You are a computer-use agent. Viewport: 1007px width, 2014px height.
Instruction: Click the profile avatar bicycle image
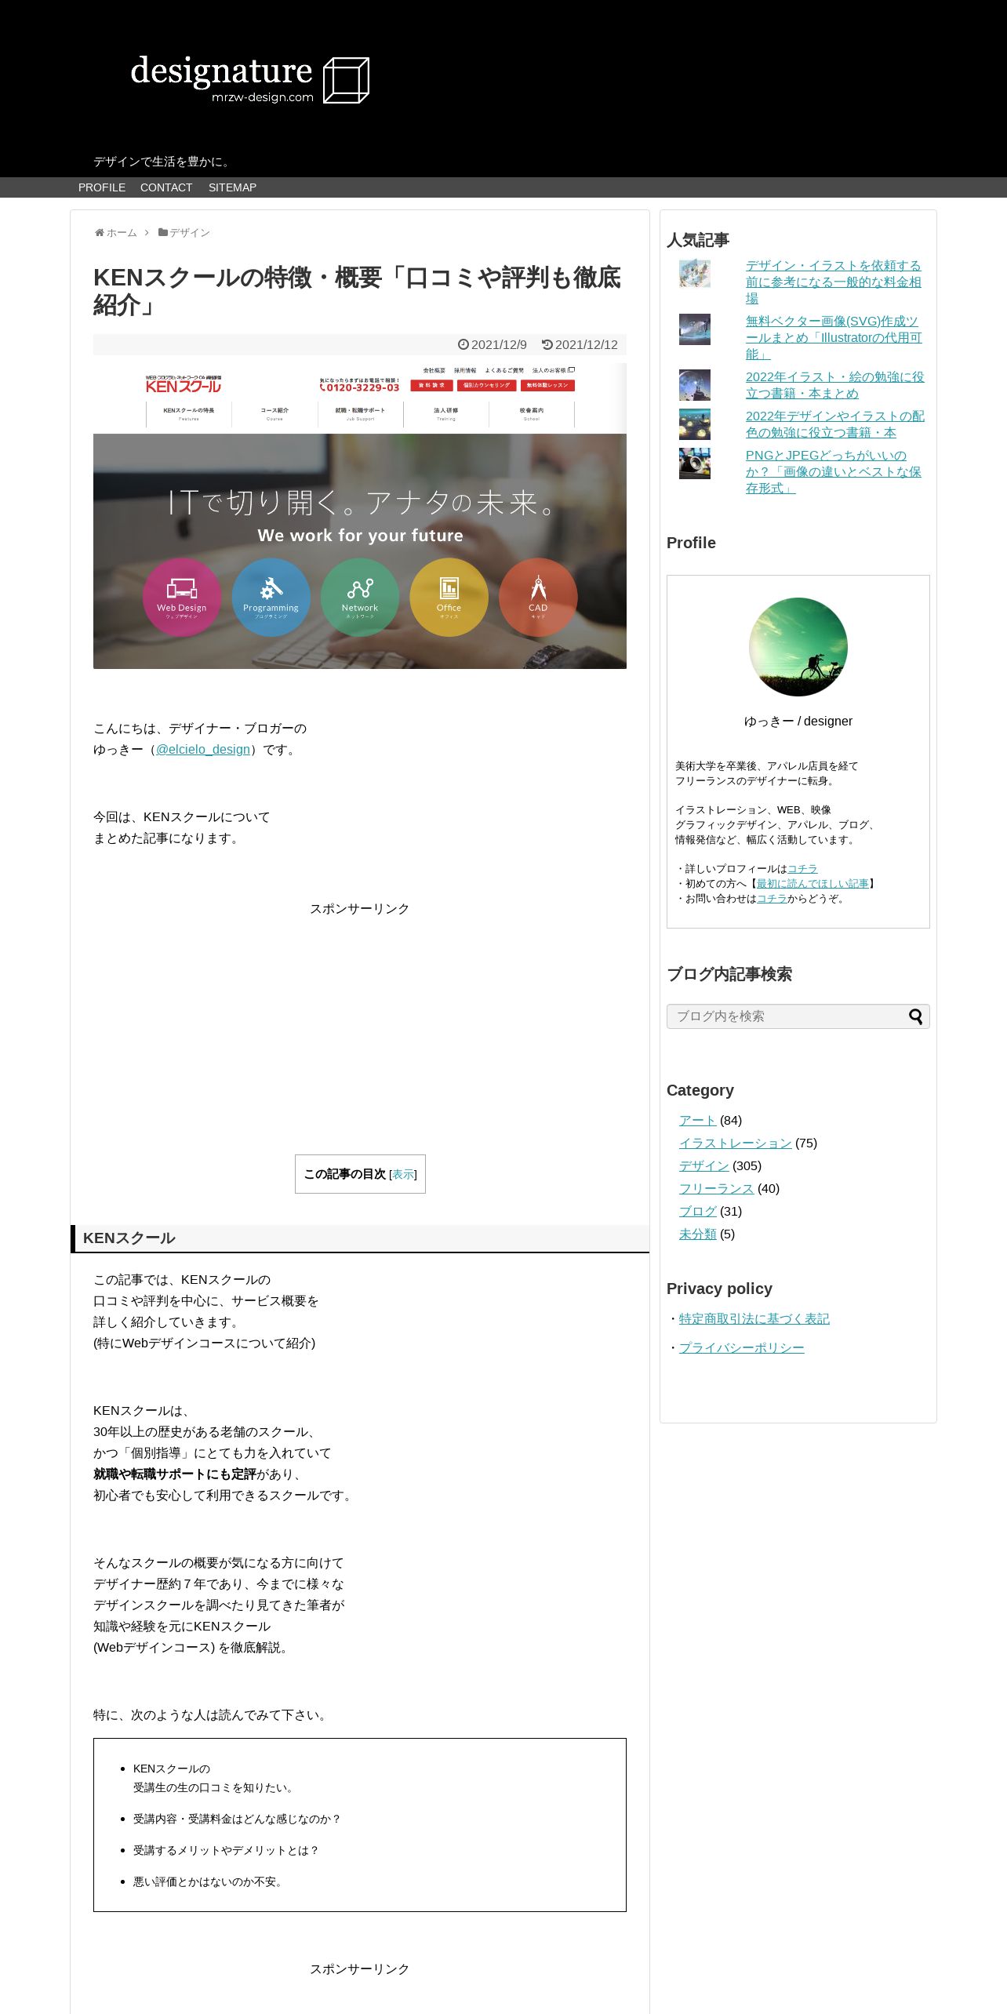pyautogui.click(x=798, y=647)
